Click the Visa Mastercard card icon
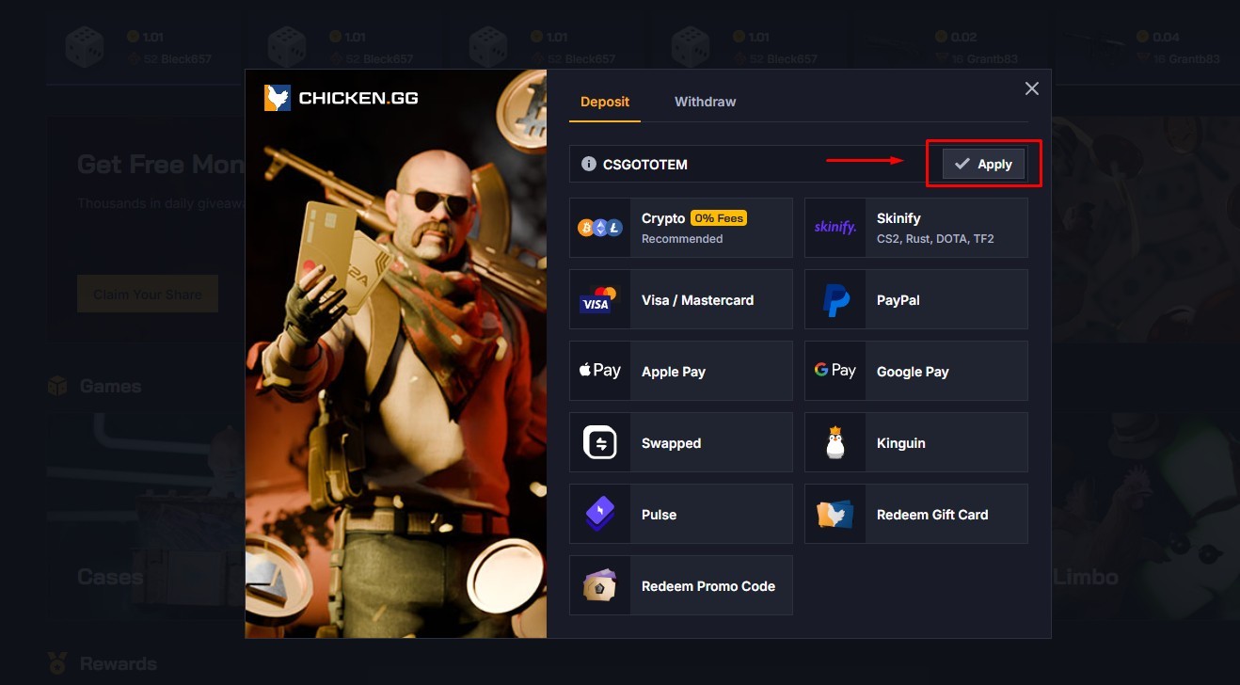This screenshot has width=1240, height=685. (599, 299)
